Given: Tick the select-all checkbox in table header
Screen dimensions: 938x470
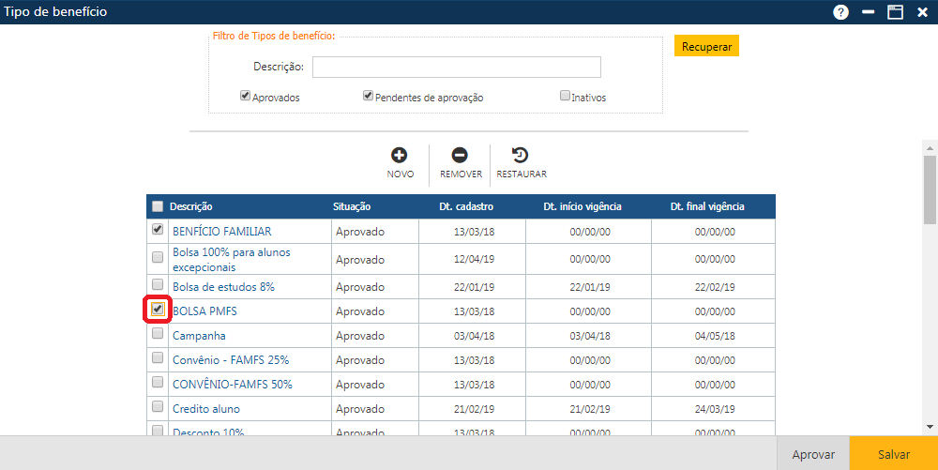Looking at the screenshot, I should coord(158,206).
